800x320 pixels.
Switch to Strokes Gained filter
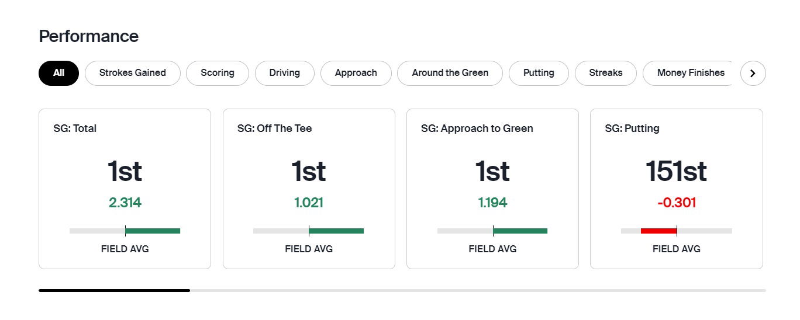click(x=132, y=73)
